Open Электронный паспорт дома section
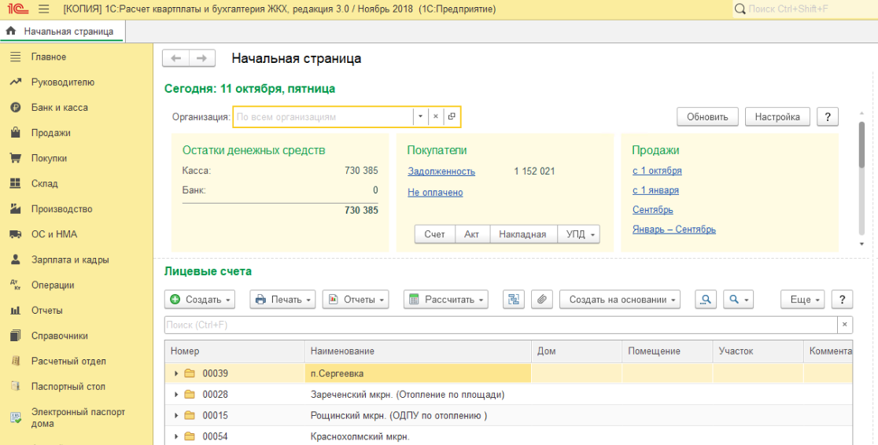This screenshot has height=445, width=878. pos(79,417)
